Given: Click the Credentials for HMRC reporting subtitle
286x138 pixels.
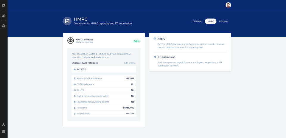Looking at the screenshot, I should pyautogui.click(x=103, y=24).
